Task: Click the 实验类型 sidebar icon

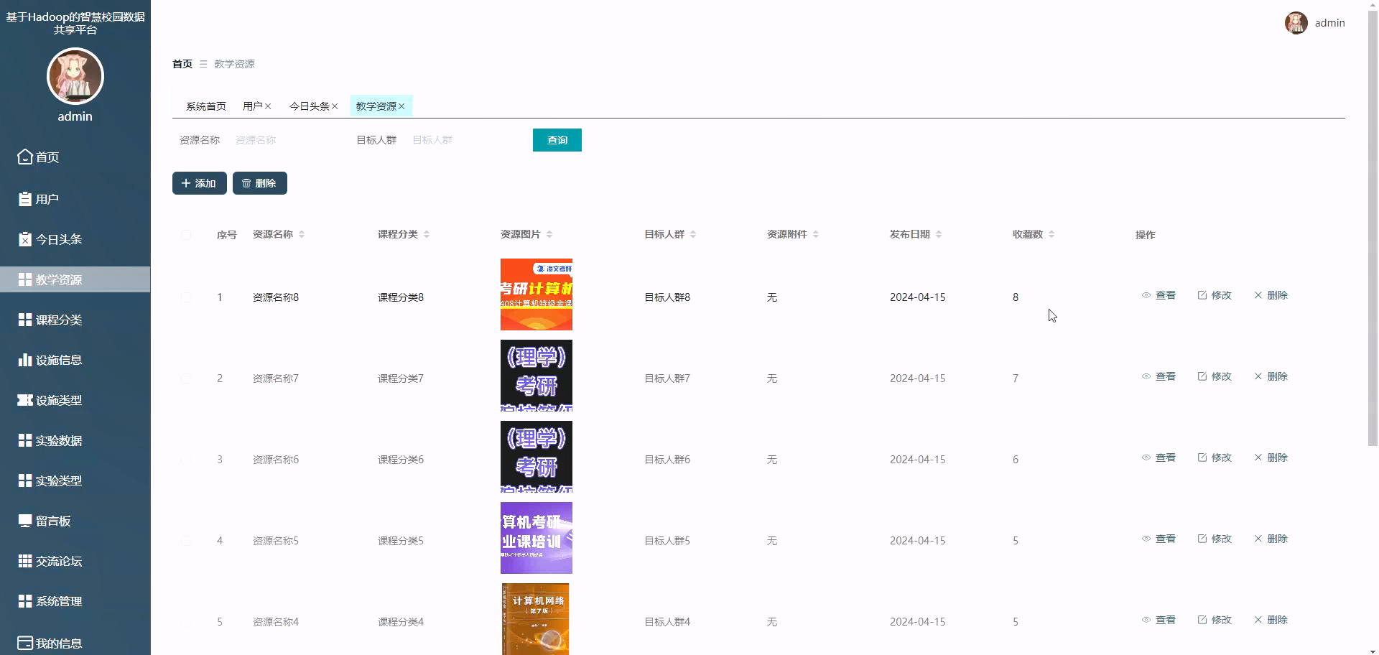Action: coord(25,480)
